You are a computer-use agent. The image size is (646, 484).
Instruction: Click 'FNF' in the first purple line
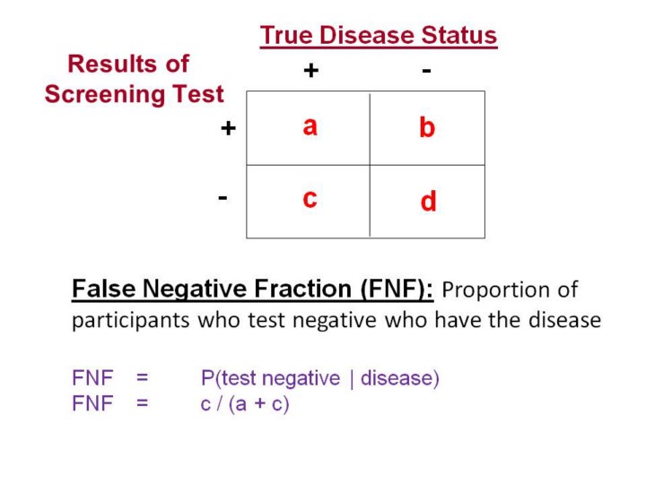pos(92,378)
